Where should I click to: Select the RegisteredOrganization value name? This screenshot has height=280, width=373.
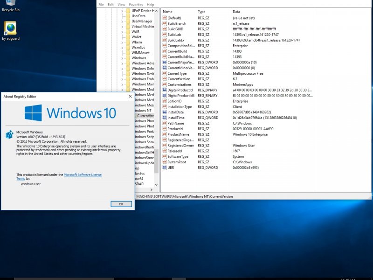coord(180,140)
